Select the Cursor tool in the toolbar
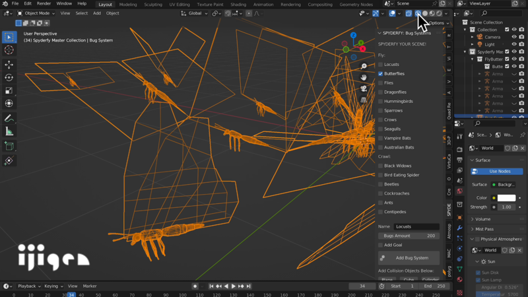The image size is (528, 297). click(9, 50)
